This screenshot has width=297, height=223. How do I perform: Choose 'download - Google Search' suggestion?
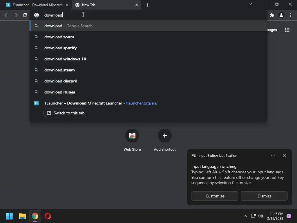click(148, 26)
